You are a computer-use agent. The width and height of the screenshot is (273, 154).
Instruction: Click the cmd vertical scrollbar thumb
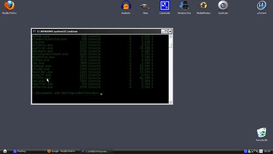pos(170,45)
